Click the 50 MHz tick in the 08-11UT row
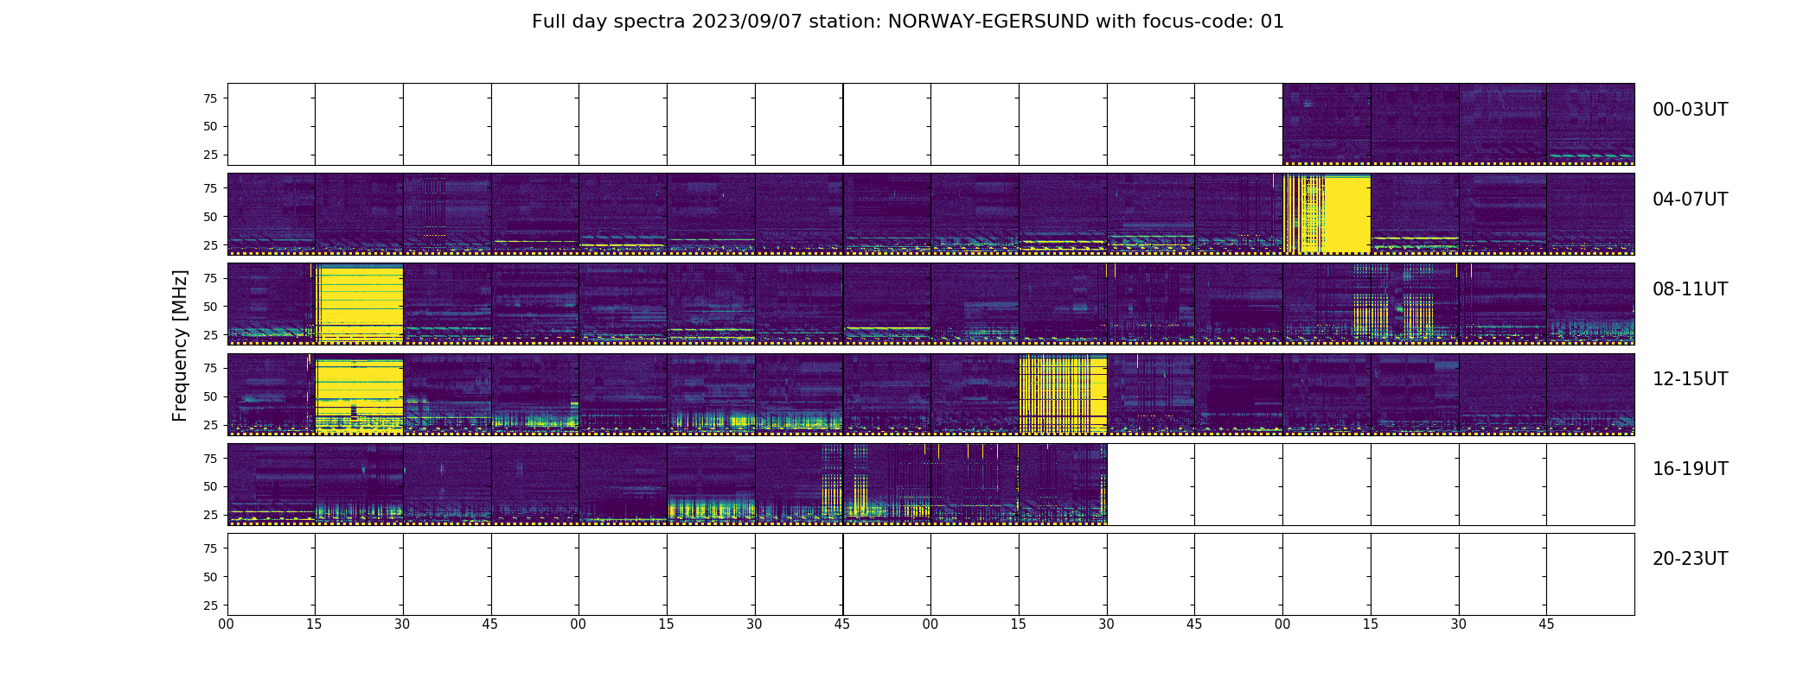The height and width of the screenshot is (691, 1816). click(210, 307)
